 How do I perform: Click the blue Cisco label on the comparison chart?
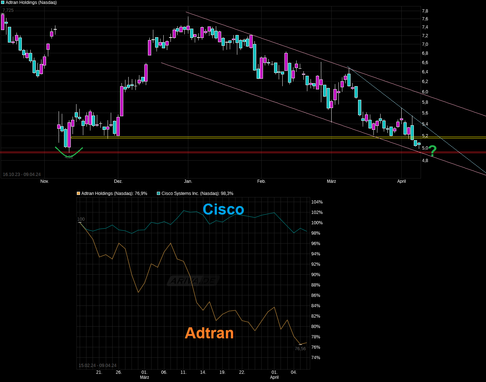click(x=223, y=210)
